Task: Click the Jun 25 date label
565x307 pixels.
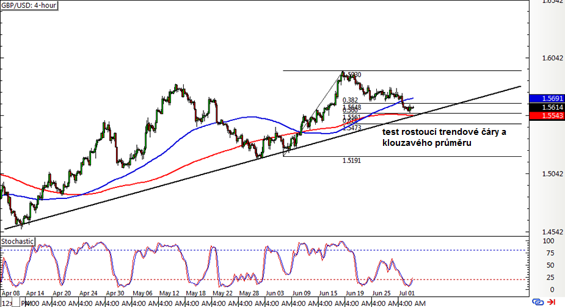Action: [x=381, y=294]
